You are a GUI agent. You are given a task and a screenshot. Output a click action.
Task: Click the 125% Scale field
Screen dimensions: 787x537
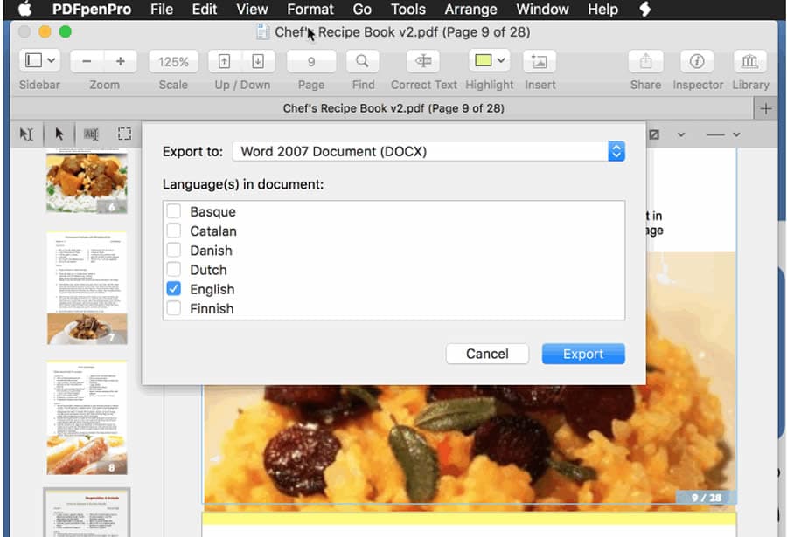point(173,62)
